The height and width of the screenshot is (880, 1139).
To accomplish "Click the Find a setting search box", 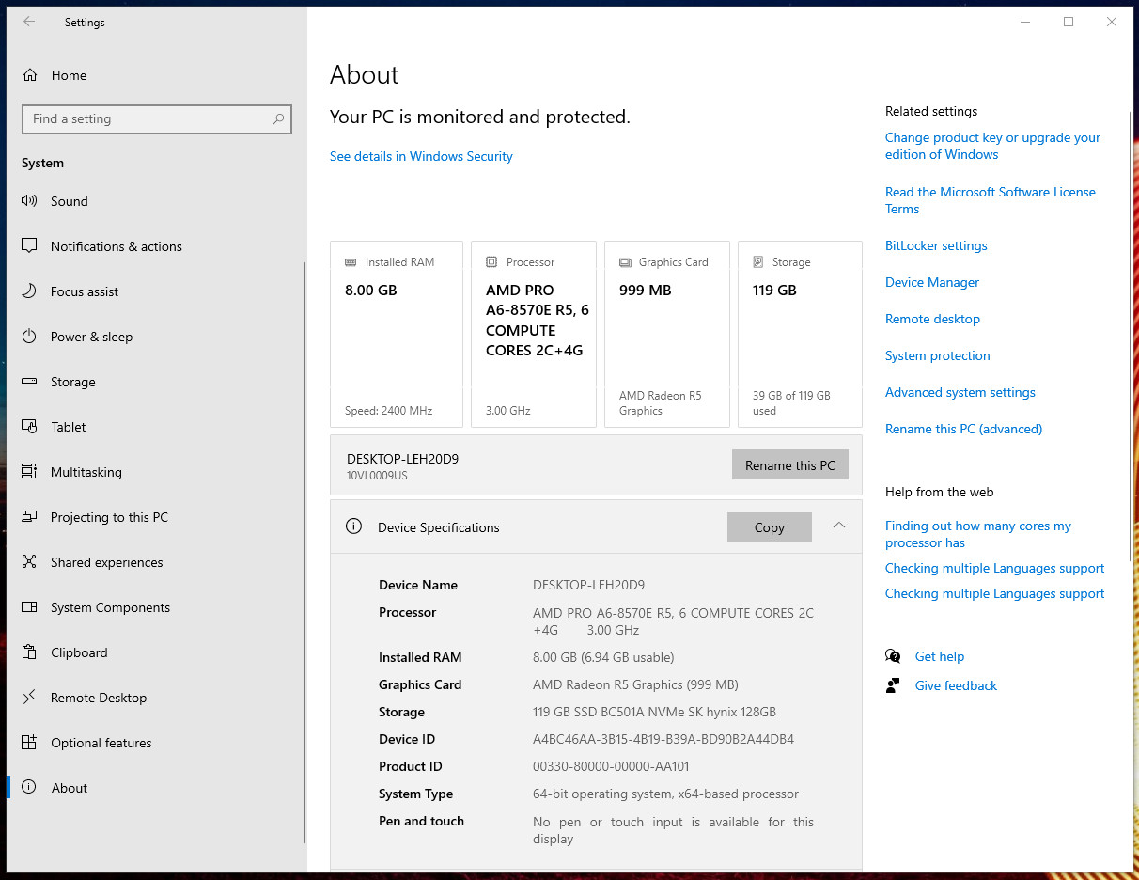I will [157, 119].
